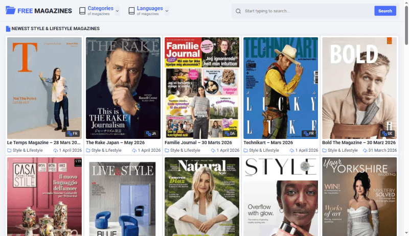Click Style & Lifestyle category under Technikart
The image size is (409, 236).
(264, 150)
